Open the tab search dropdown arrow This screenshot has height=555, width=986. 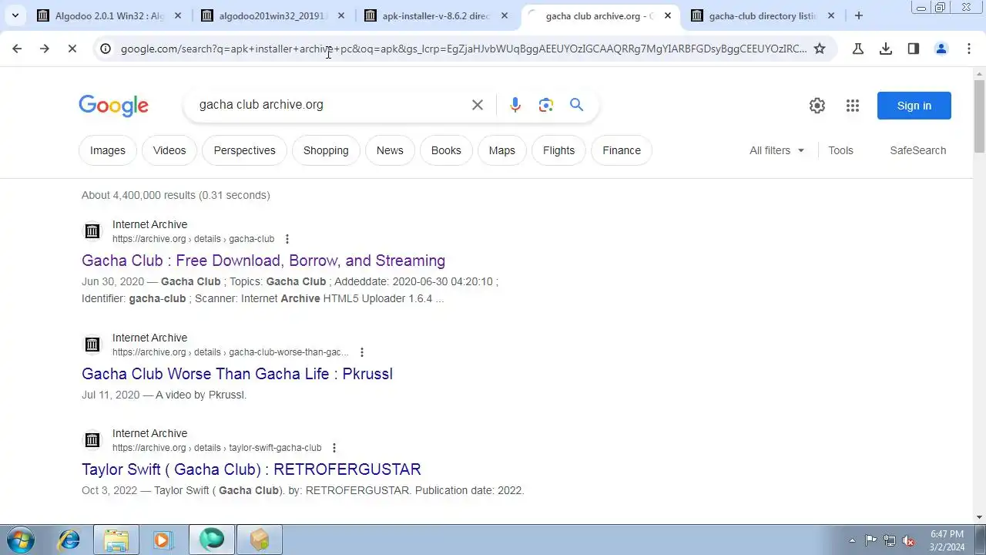15,15
